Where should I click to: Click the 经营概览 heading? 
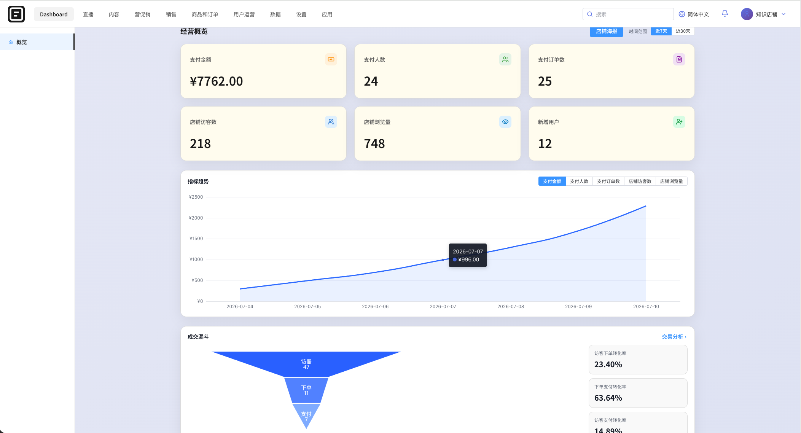click(x=194, y=32)
